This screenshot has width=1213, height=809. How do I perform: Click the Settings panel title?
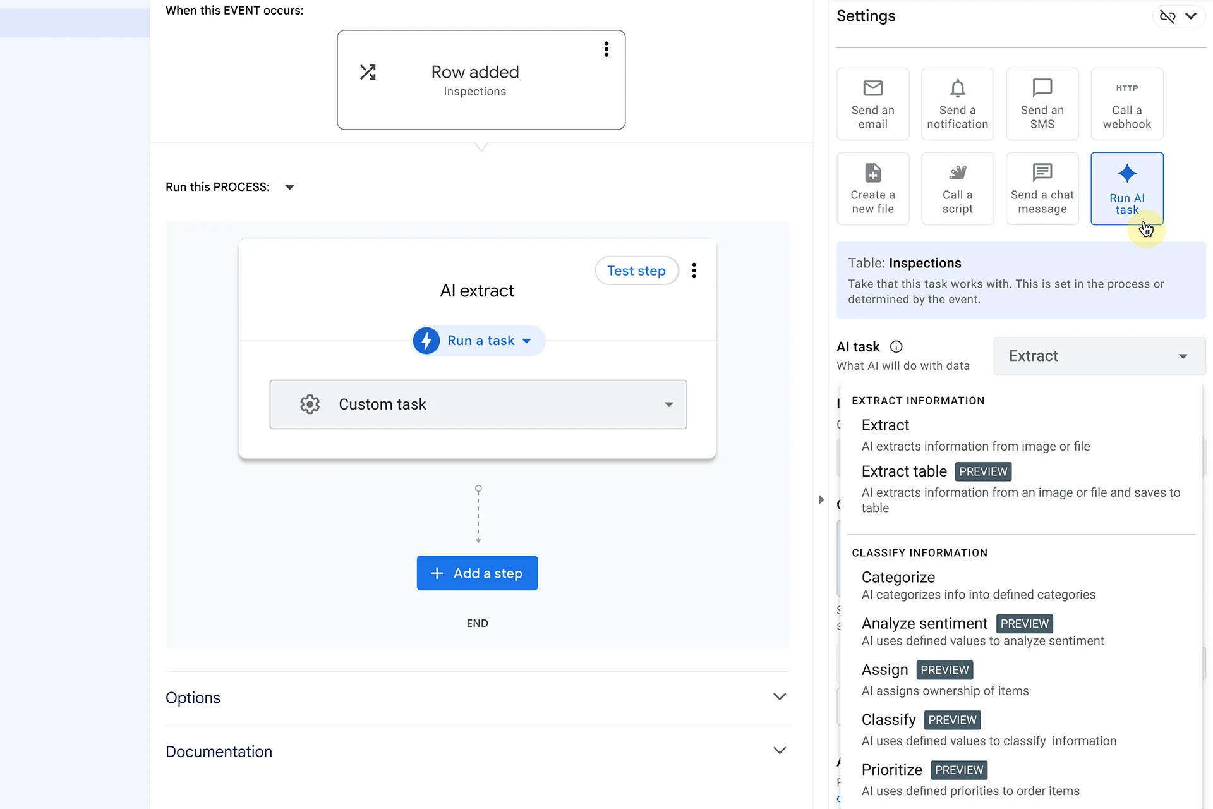[x=866, y=16]
